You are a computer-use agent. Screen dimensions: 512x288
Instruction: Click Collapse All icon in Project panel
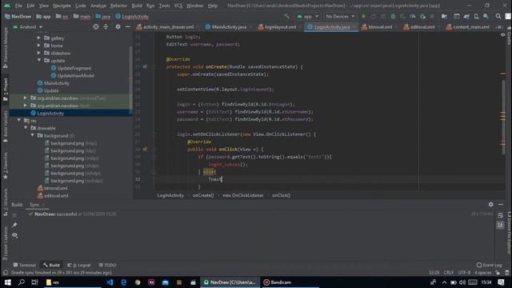point(106,27)
